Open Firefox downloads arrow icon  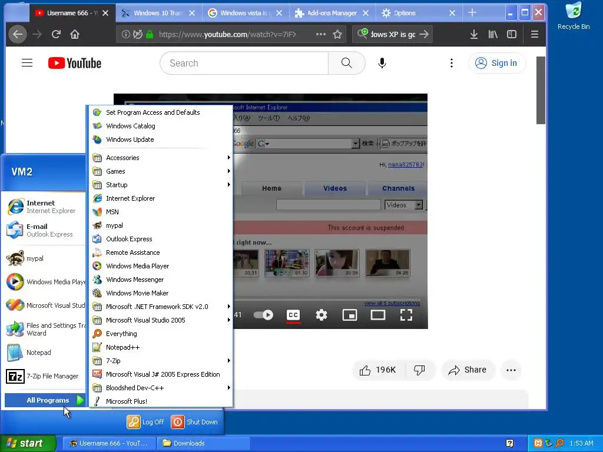click(474, 34)
